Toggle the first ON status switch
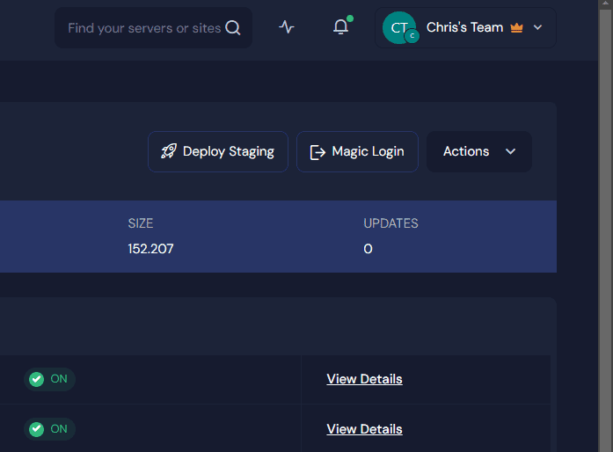 48,379
